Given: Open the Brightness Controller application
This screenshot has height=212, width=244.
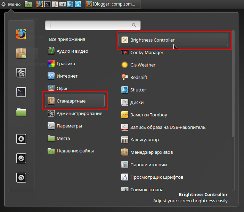Looking at the screenshot, I should [173, 40].
